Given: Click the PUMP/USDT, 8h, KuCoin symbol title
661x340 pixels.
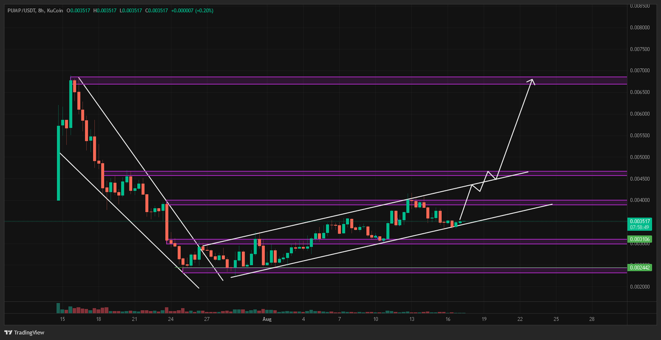Looking at the screenshot, I should 34,10.
